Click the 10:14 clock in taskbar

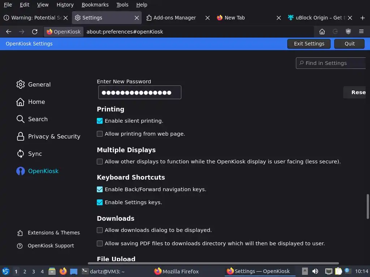(x=362, y=272)
